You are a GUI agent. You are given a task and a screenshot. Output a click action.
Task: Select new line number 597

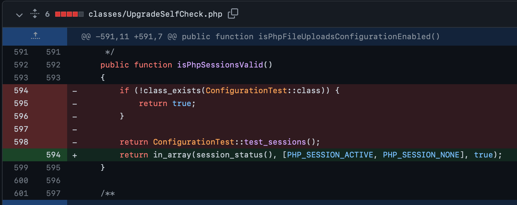tap(53, 193)
